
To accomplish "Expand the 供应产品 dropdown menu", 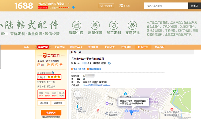I will coord(76,47).
